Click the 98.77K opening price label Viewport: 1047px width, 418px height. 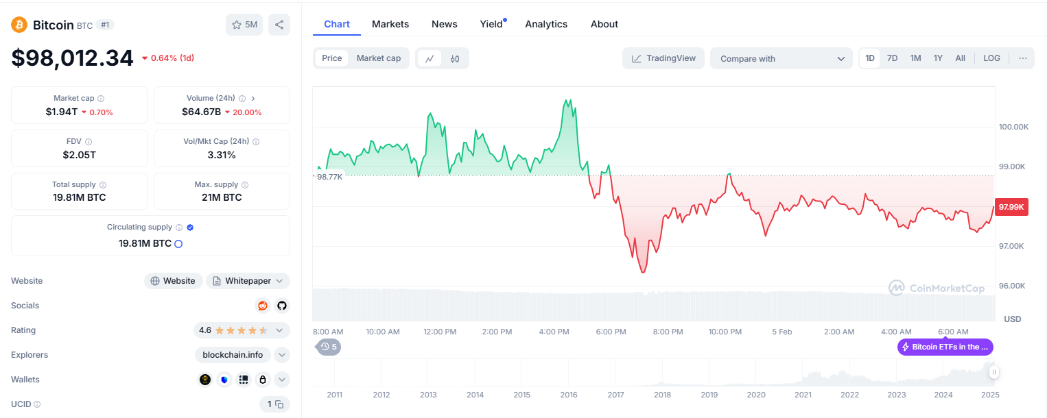pos(329,177)
